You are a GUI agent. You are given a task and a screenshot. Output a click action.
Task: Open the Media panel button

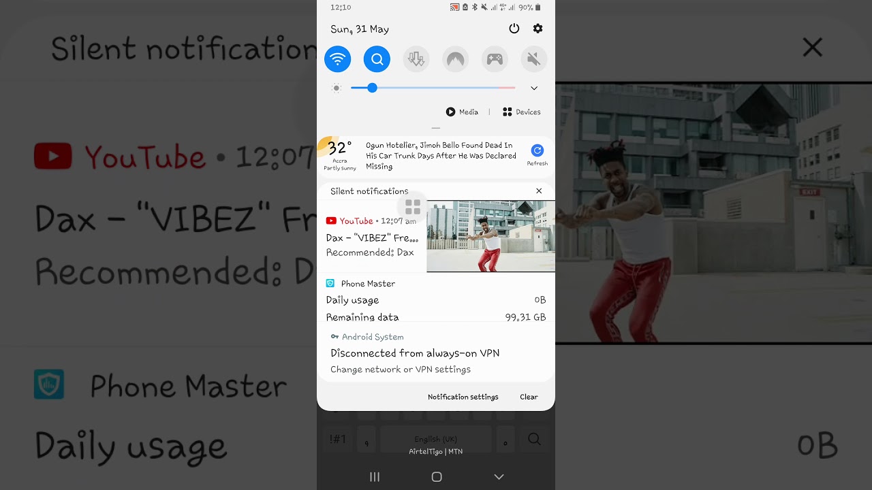point(462,112)
